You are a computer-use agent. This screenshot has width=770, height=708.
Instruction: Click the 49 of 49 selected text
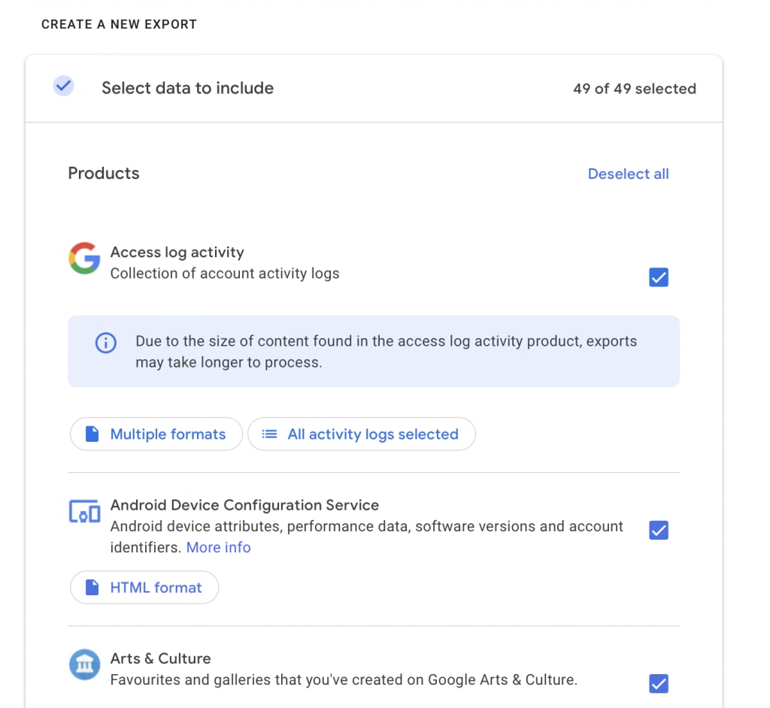coord(635,89)
